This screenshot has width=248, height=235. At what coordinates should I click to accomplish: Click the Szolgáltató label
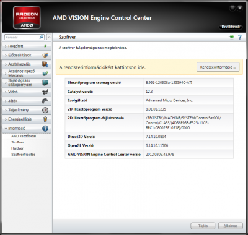pos(77,100)
